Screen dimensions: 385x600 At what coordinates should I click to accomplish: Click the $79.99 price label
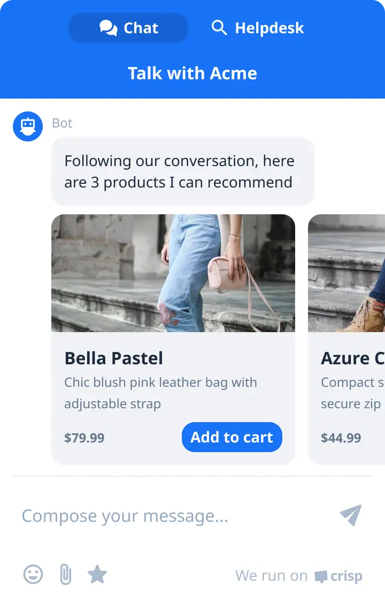84,438
